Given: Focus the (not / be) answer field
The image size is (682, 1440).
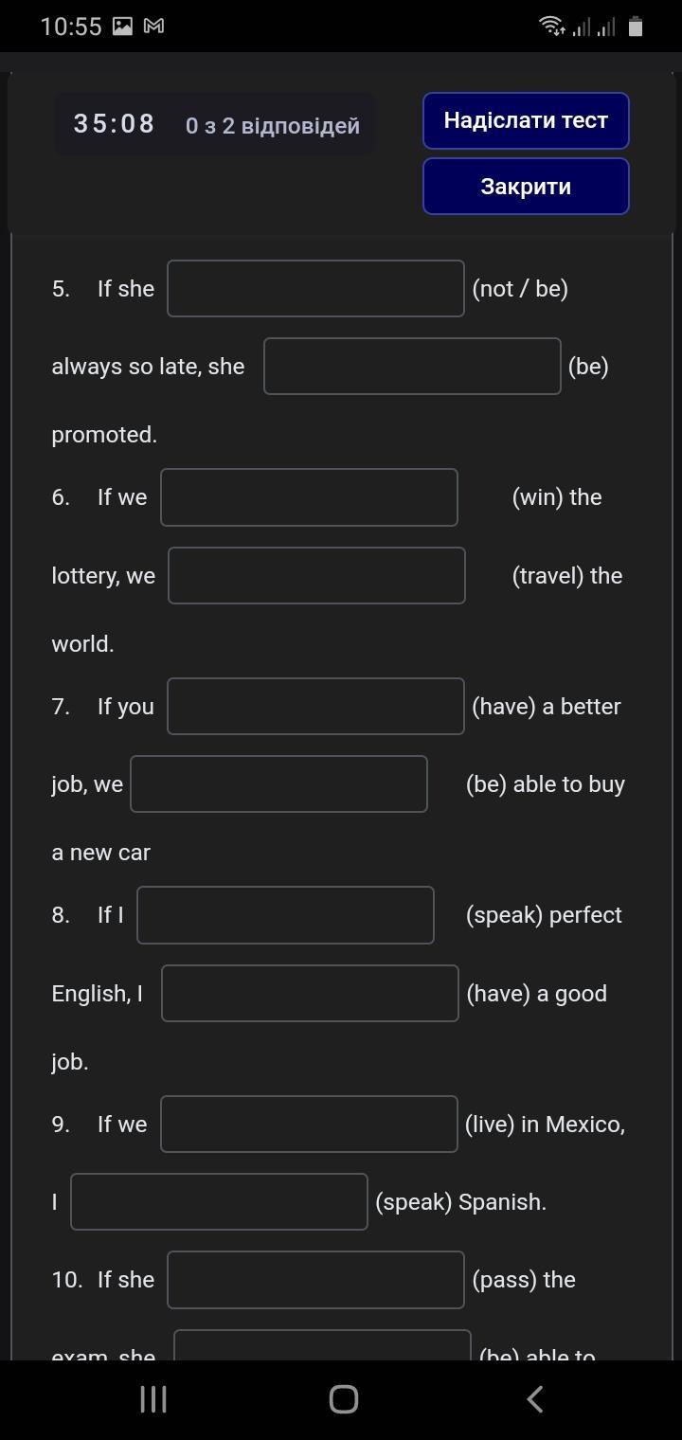Looking at the screenshot, I should click(x=315, y=288).
